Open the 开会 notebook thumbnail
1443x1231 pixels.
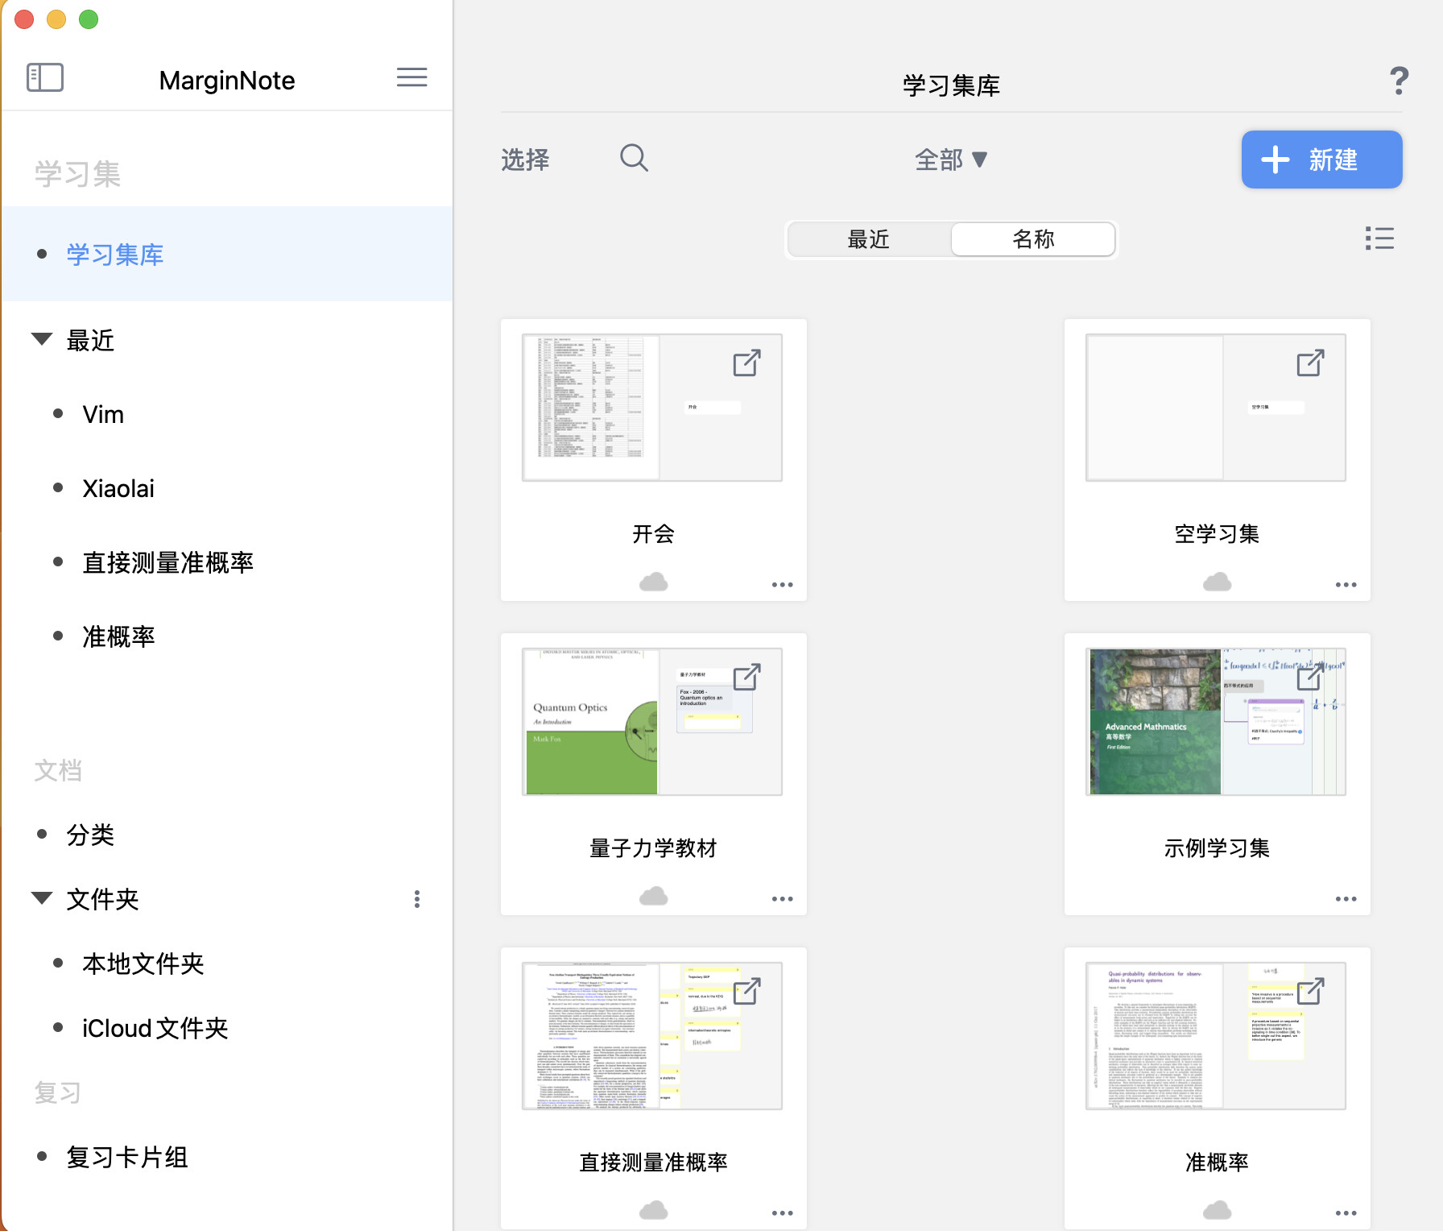click(652, 408)
